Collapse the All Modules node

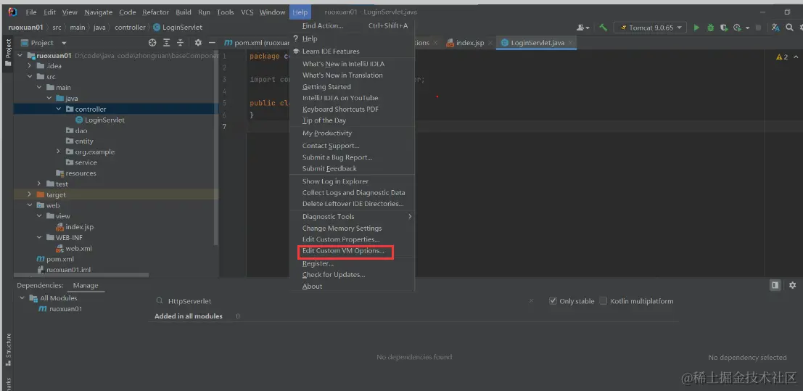click(x=22, y=297)
